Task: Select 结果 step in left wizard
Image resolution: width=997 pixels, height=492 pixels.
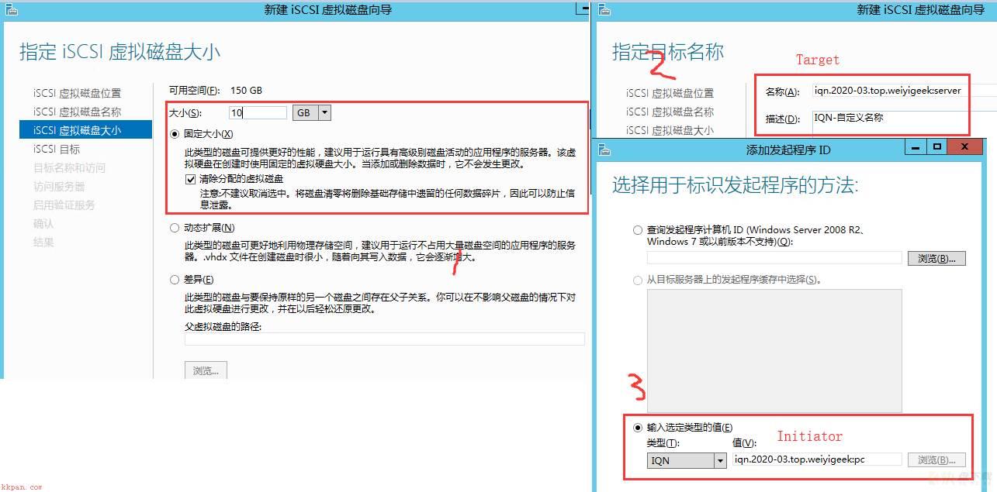Action: (43, 242)
